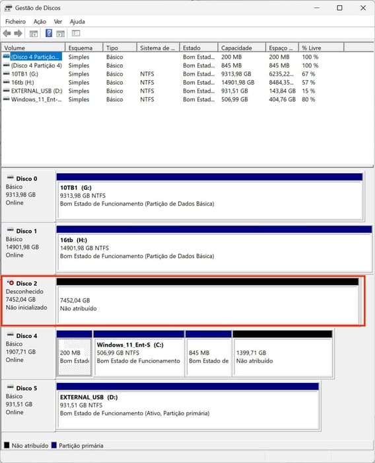The image size is (375, 463).
Task: Click the disk icon beside Disco 1
Action: click(11, 230)
